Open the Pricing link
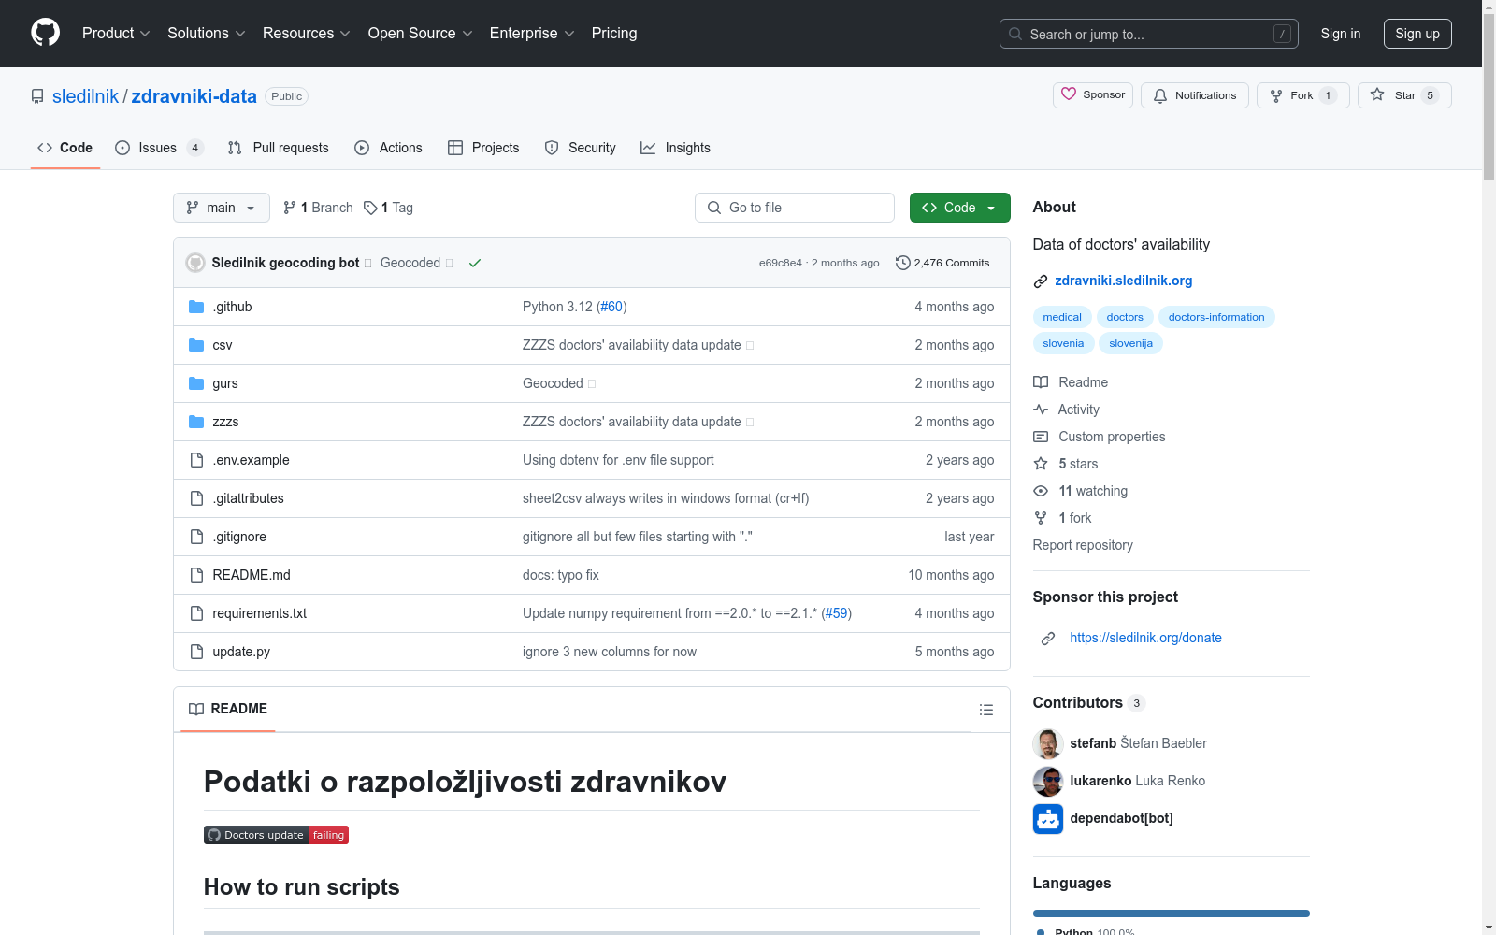 [614, 34]
